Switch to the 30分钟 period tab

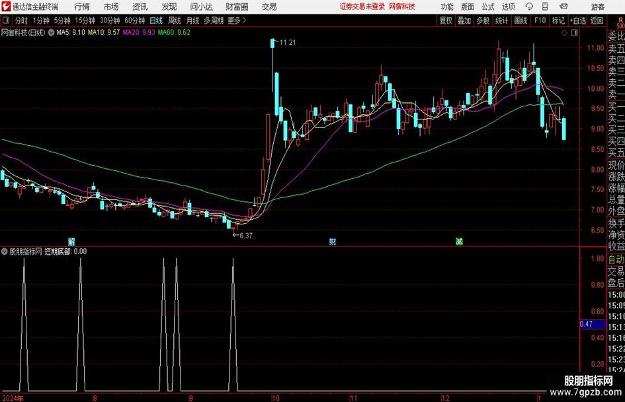tap(110, 20)
